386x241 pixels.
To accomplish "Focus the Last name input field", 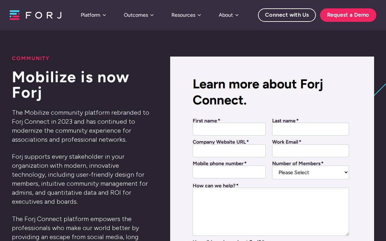I will (x=310, y=129).
